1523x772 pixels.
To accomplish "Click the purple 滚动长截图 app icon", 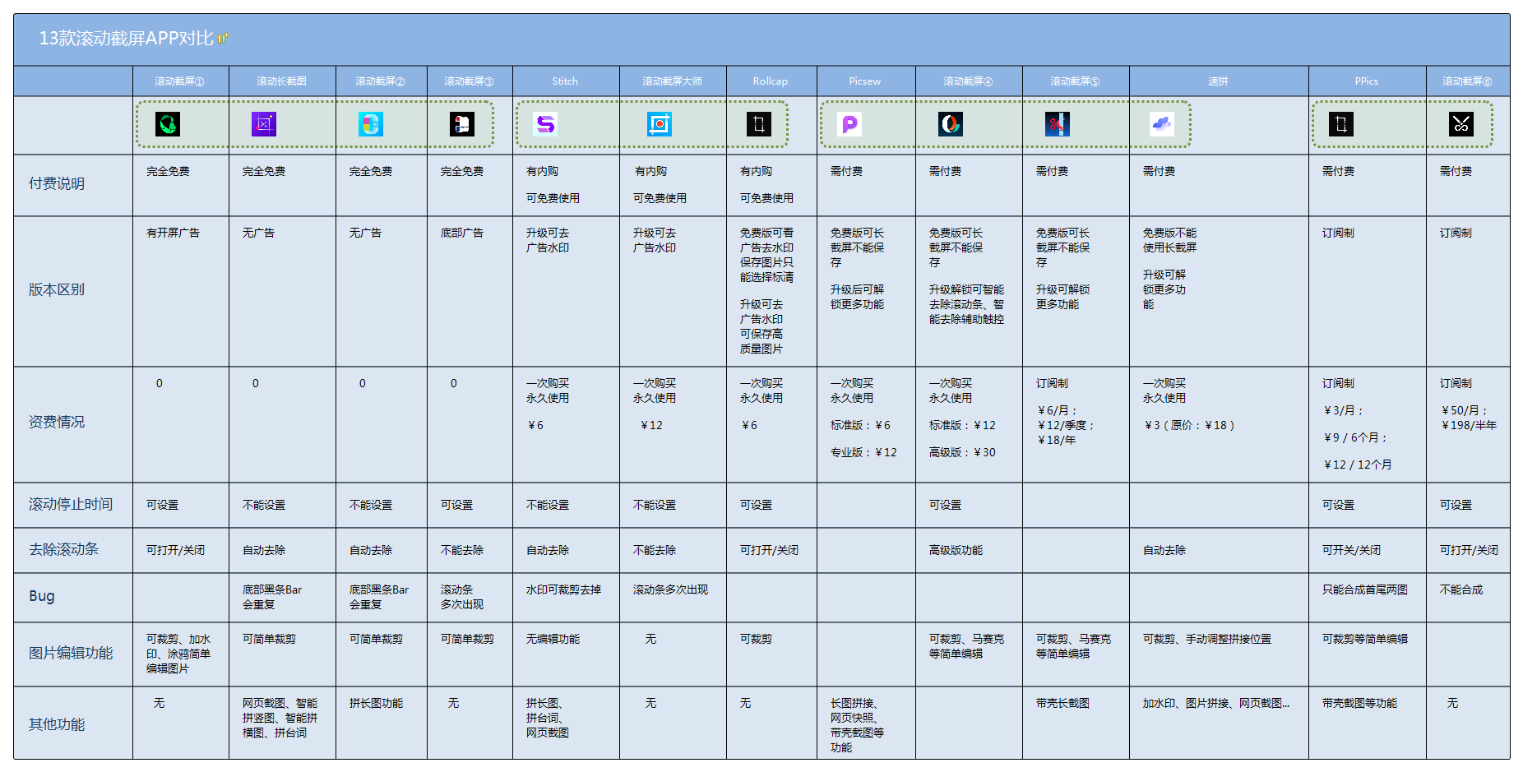I will 264,124.
